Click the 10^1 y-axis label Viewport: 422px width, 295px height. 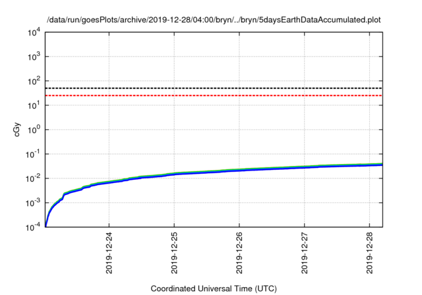pyautogui.click(x=34, y=105)
